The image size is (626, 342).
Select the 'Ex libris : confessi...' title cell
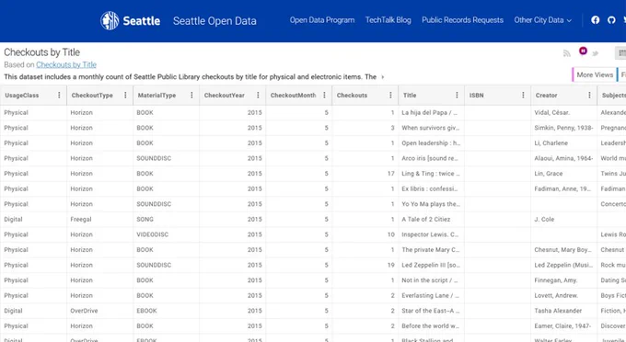[x=431, y=188]
